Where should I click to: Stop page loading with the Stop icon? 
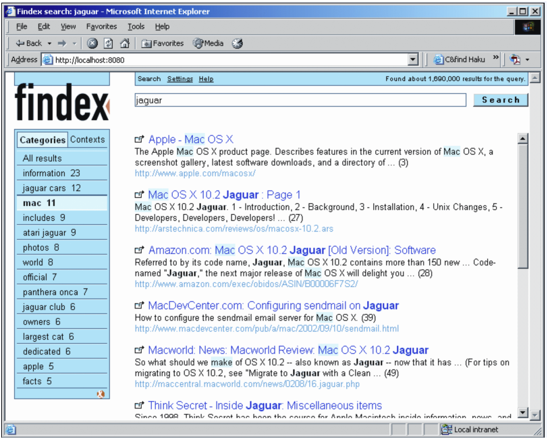tap(92, 43)
